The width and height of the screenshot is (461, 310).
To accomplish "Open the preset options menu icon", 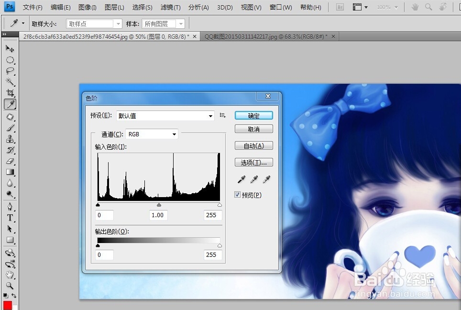I will coord(222,116).
